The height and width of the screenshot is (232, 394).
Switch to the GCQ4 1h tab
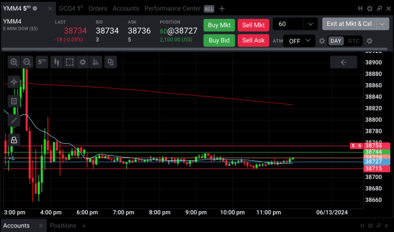pyautogui.click(x=71, y=8)
